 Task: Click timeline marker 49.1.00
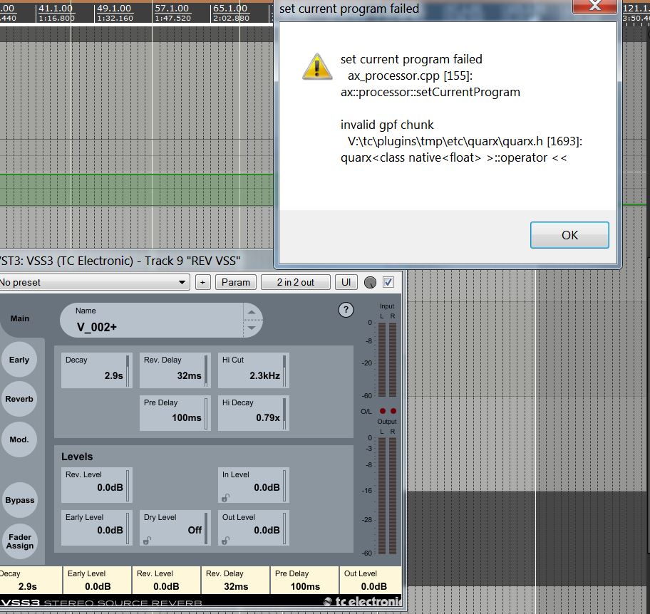(114, 9)
